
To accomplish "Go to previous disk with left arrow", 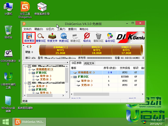I will (27, 46).
